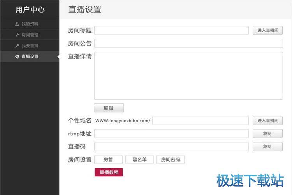292x195 pixels.
Task: Click 进入直播间 button next to 个性域名
Action: pos(267,121)
